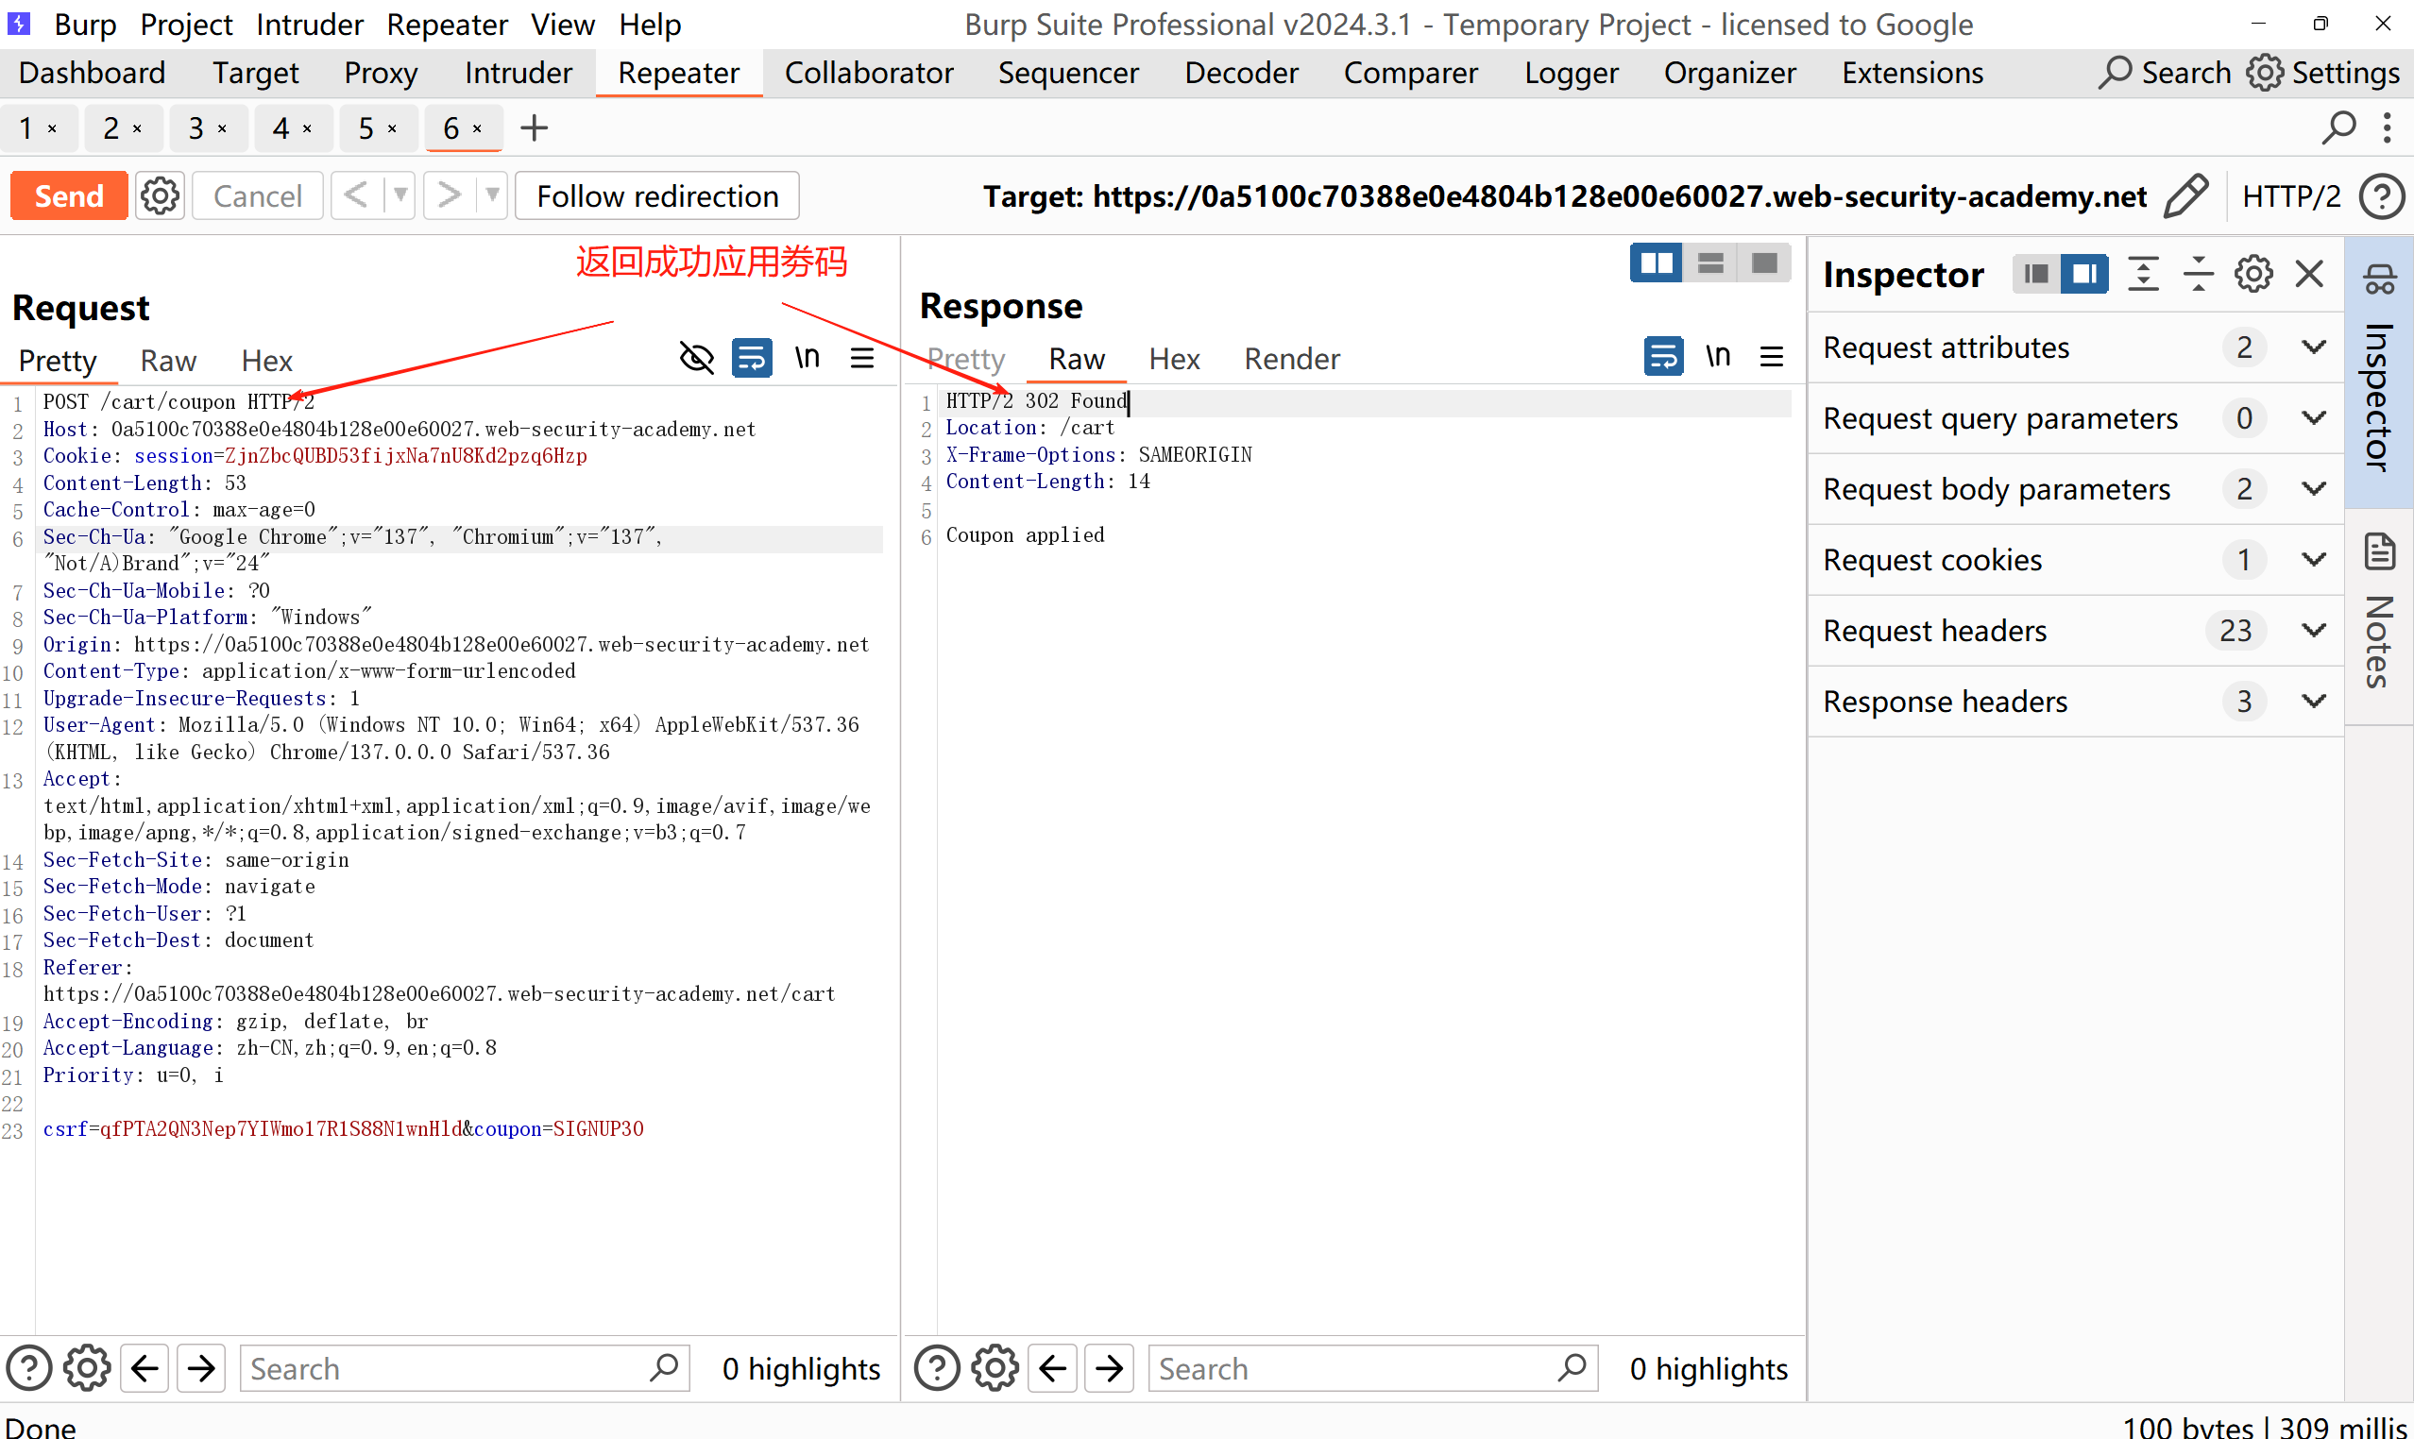Open the Notes side panel icon

coord(2379,552)
